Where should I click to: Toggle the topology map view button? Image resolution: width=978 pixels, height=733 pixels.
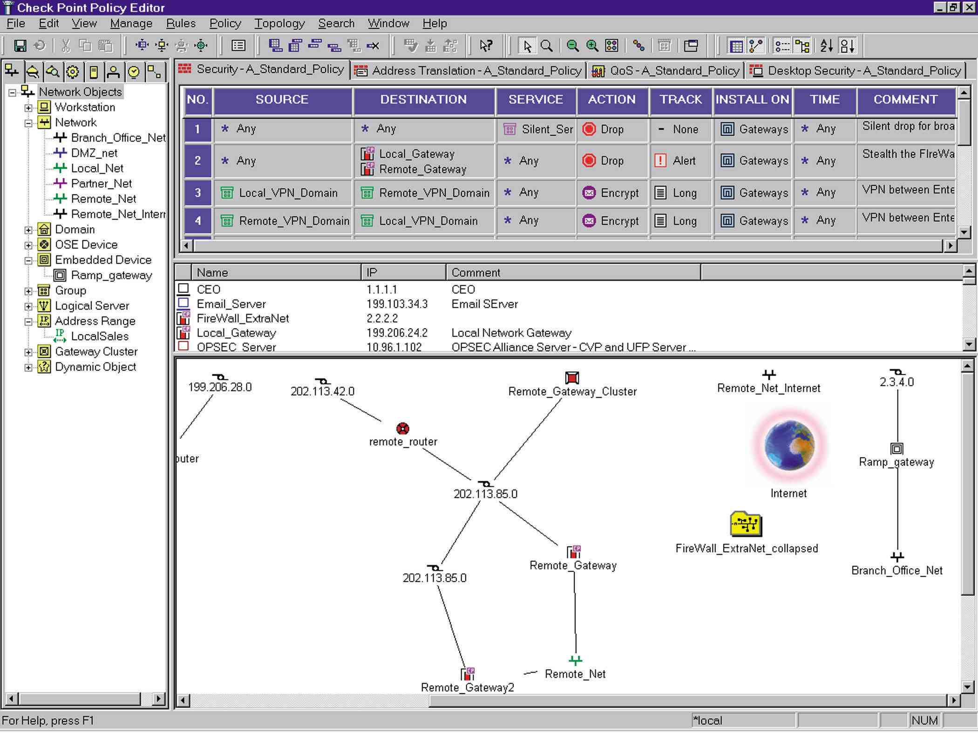coord(755,46)
